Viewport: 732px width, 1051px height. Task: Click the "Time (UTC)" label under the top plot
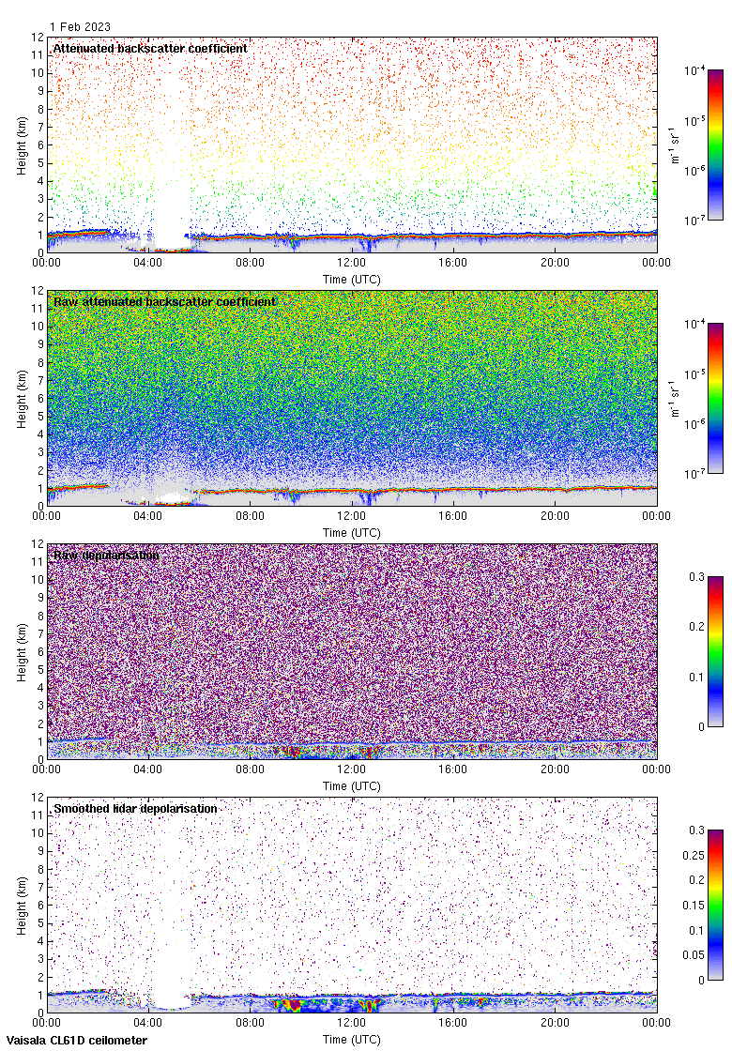pyautogui.click(x=351, y=280)
